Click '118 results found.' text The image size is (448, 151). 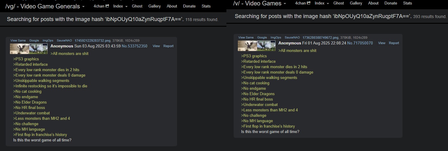tap(202, 20)
